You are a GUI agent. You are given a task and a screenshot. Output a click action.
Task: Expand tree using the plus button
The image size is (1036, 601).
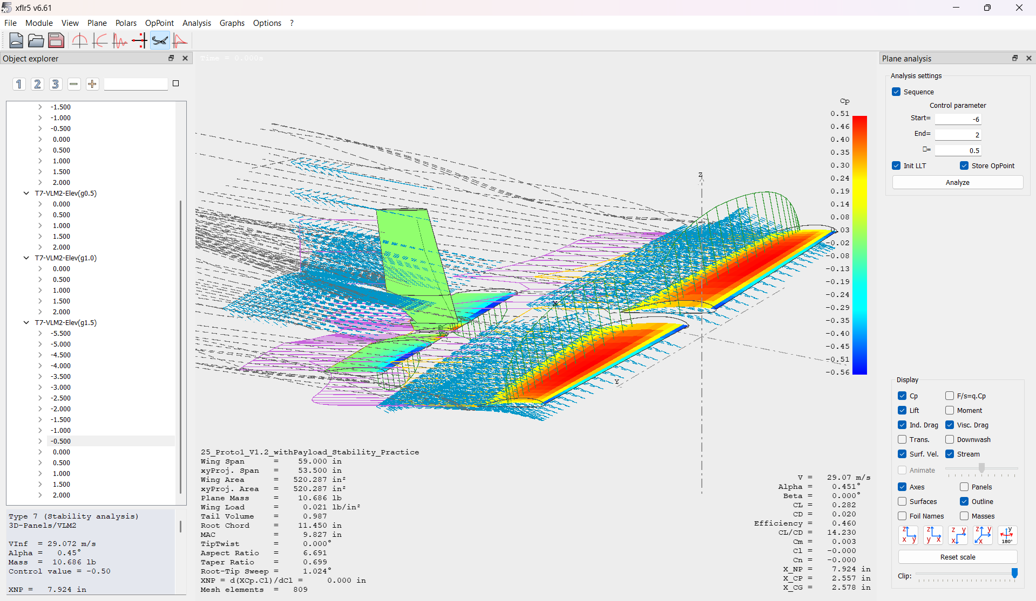tap(92, 84)
